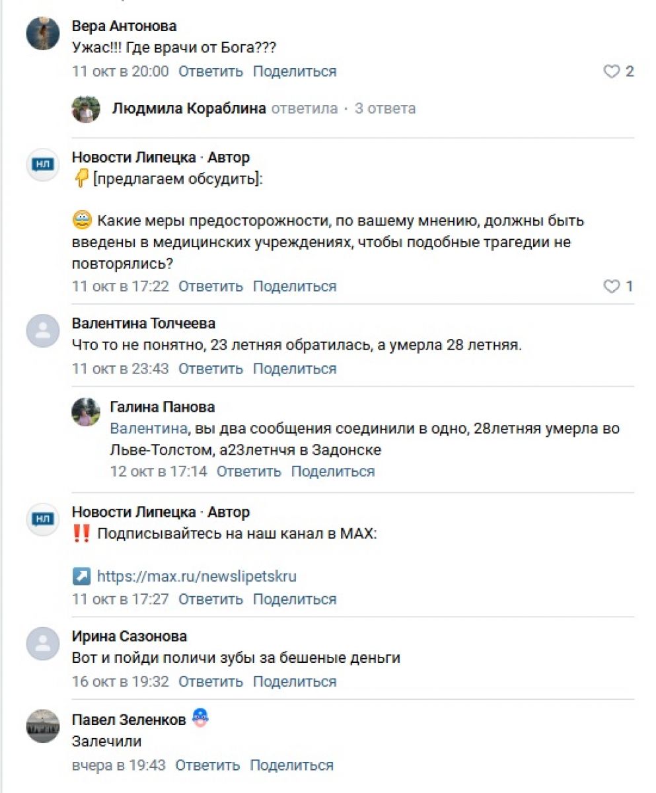Click Павел Зеленков's avatar picture
656x793 pixels.
pyautogui.click(x=43, y=726)
